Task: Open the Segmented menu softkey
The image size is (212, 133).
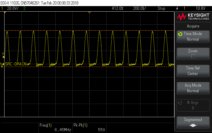Action: (x=193, y=122)
